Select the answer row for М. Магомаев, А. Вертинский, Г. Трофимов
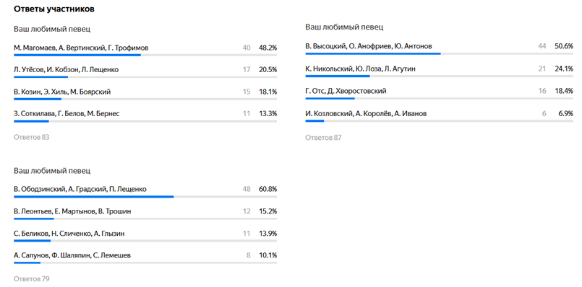Image resolution: width=582 pixels, height=287 pixels. click(x=145, y=50)
